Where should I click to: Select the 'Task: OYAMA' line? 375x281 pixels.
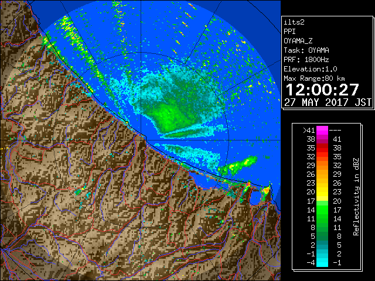tap(306, 50)
